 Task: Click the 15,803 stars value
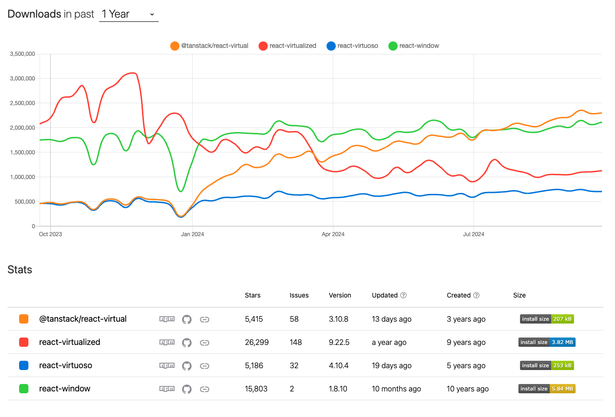point(257,389)
